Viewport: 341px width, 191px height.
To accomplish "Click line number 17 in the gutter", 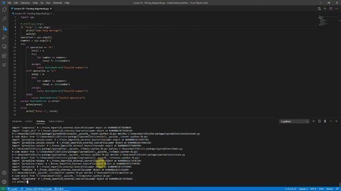I will pos(15,71).
